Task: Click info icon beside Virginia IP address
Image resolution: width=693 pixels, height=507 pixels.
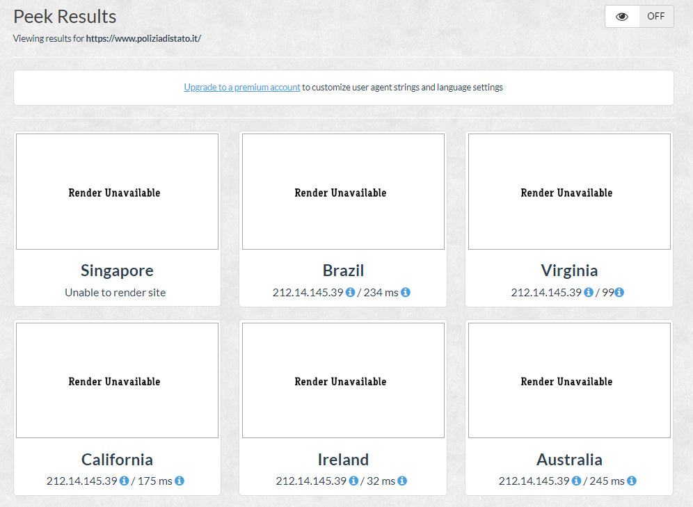Action: pyautogui.click(x=589, y=293)
